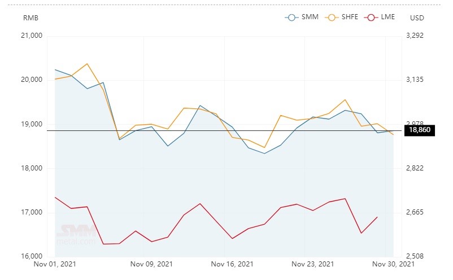Screen dimensions: 453x280
Task: Click the SHFE legend circle marker
Action: point(331,17)
